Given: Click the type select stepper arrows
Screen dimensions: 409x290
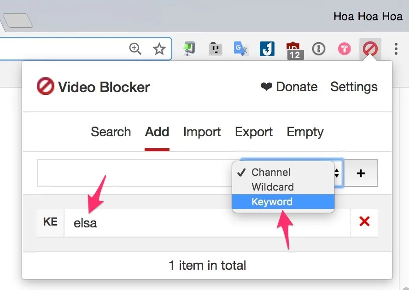Looking at the screenshot, I should (337, 173).
